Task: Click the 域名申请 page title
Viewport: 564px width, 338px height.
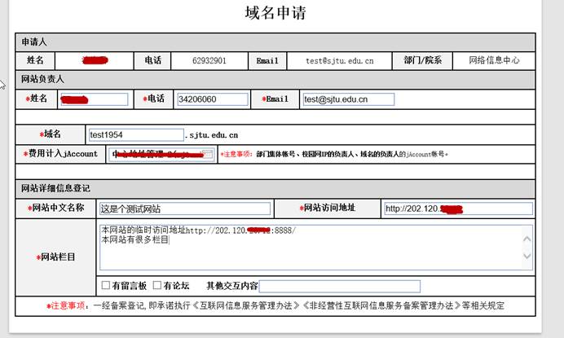Action: tap(275, 13)
